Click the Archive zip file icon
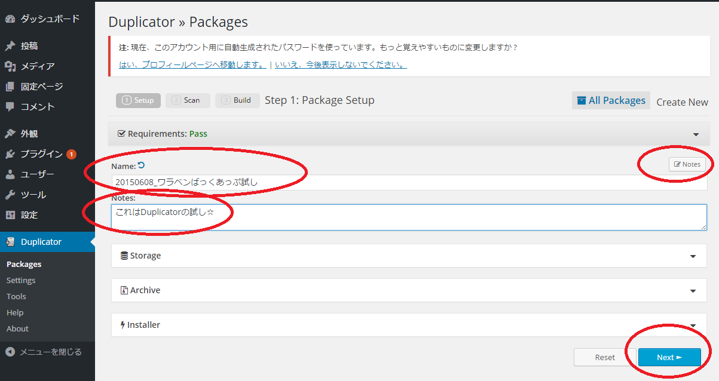719x381 pixels. click(x=124, y=290)
